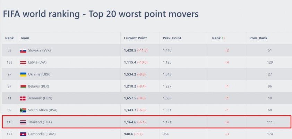The image size is (292, 139).
Task: Sort table by Prev. Point header
Action: (172, 38)
